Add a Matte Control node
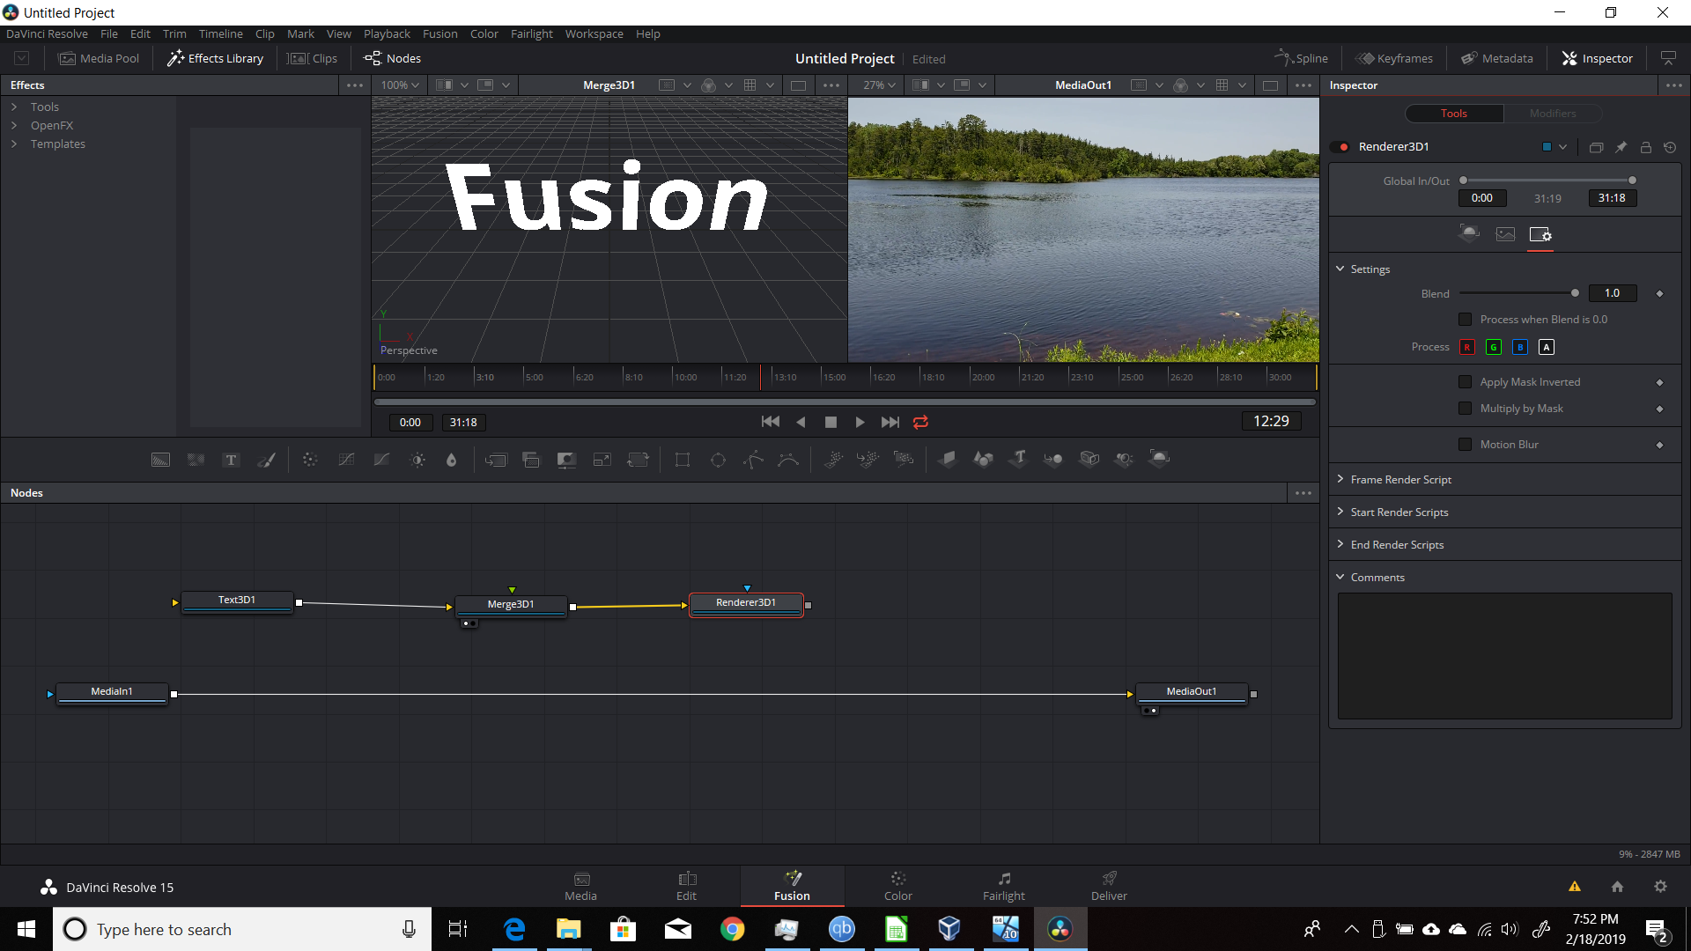Screen dimensions: 1691x951 pyautogui.click(x=566, y=460)
